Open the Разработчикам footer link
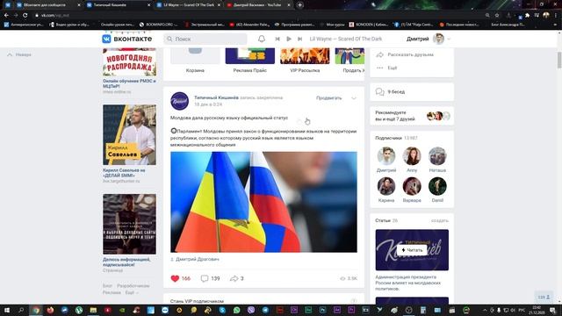Screen dimensions: 562x316 point(133,286)
